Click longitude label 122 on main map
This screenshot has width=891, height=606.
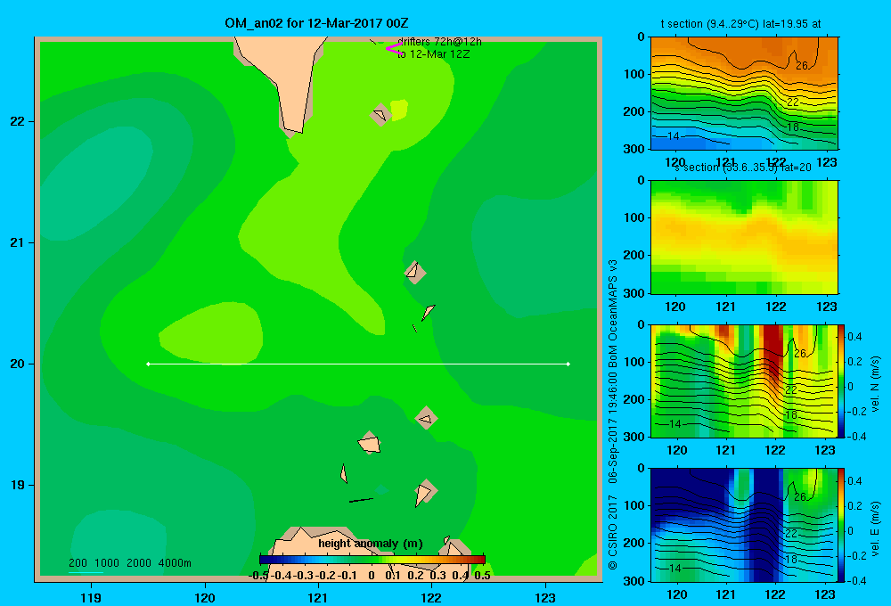[431, 597]
